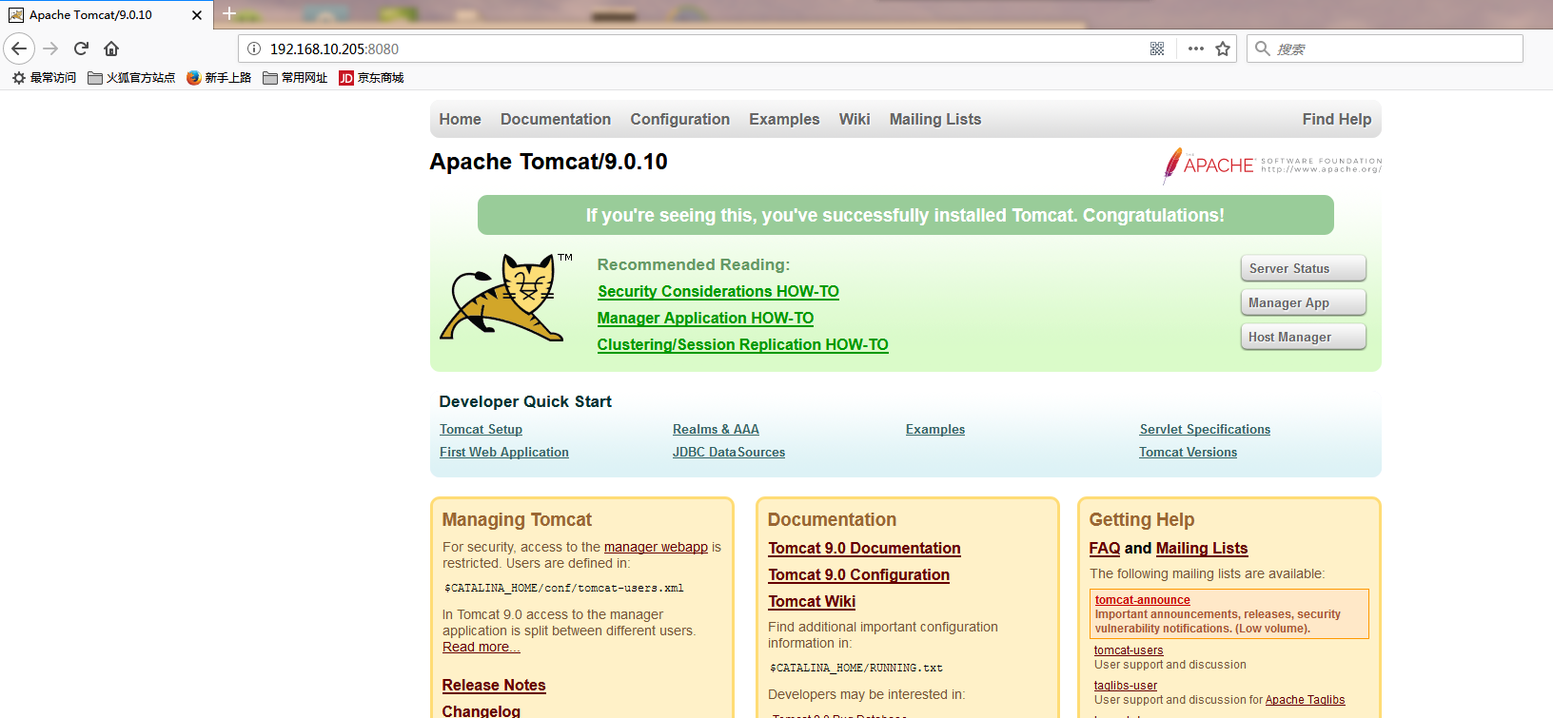Open the JDBC DataSources link
1553x718 pixels.
coord(729,453)
